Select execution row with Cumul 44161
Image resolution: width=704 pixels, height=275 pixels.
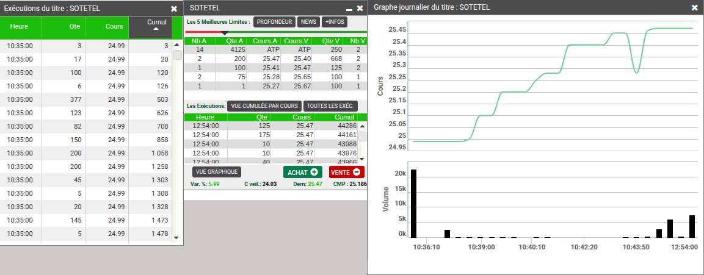tap(271, 135)
